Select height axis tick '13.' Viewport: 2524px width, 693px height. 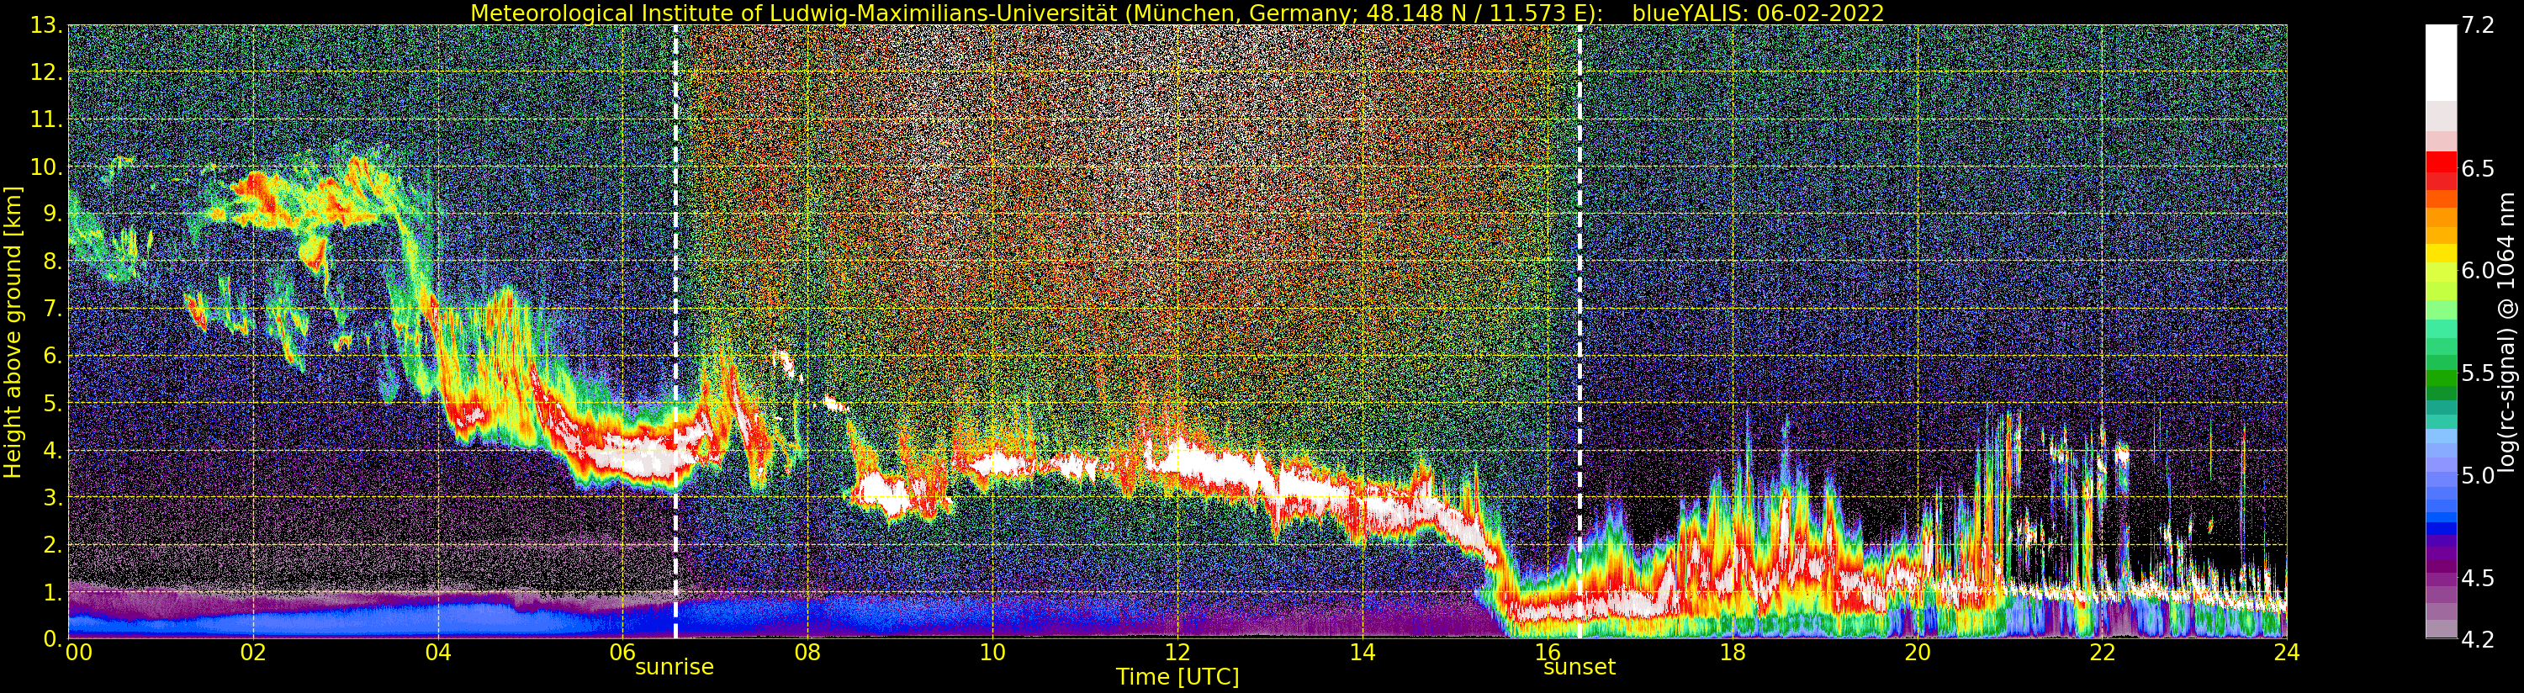click(47, 26)
